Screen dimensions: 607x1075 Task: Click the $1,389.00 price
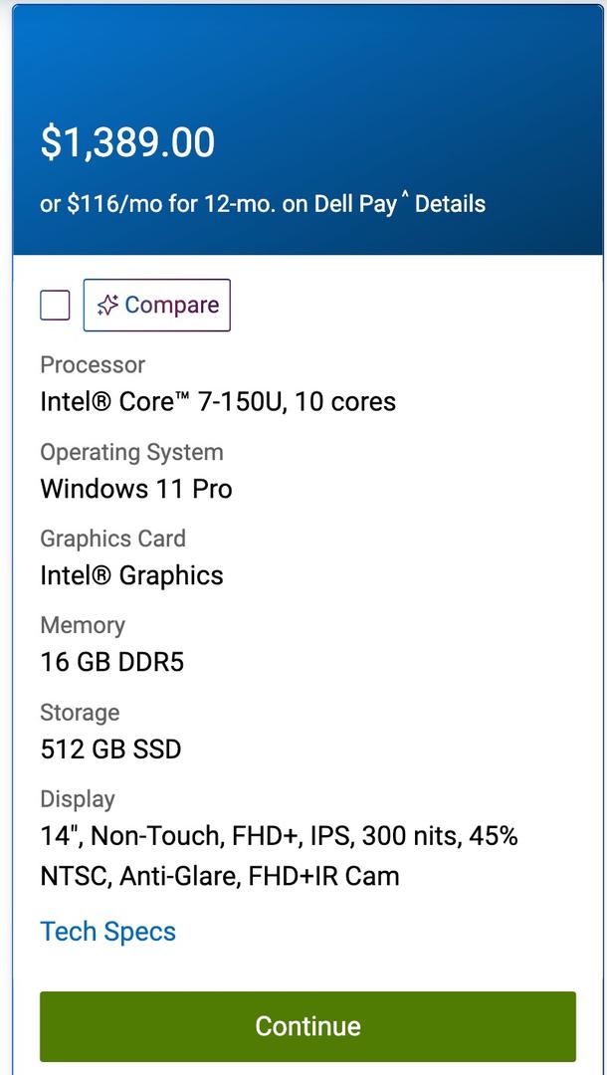tap(127, 142)
